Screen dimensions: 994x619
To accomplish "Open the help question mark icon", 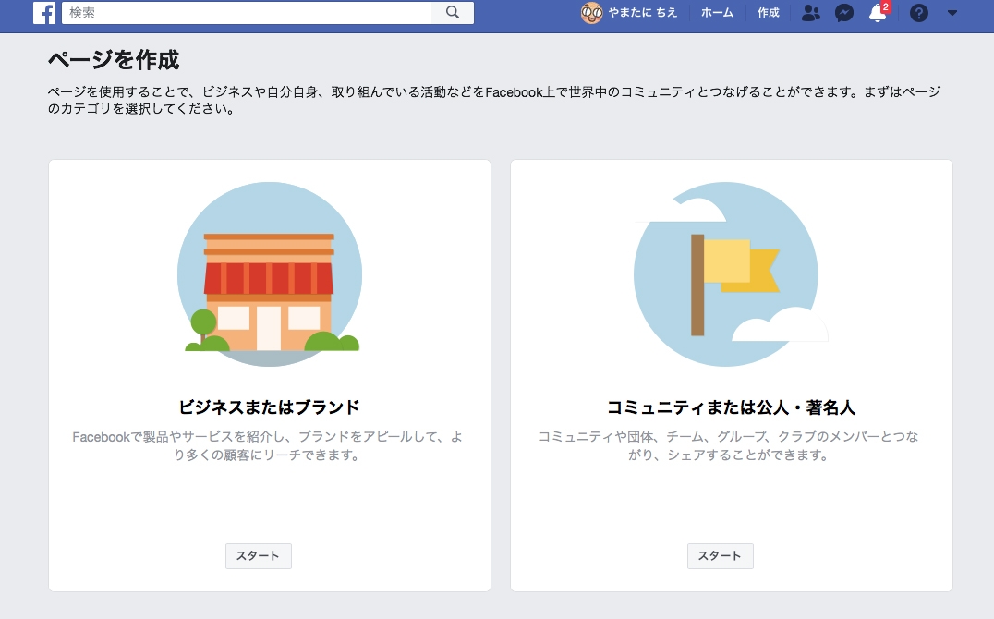I will 918,13.
